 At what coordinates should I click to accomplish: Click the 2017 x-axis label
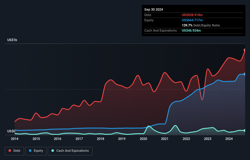click(x=79, y=139)
